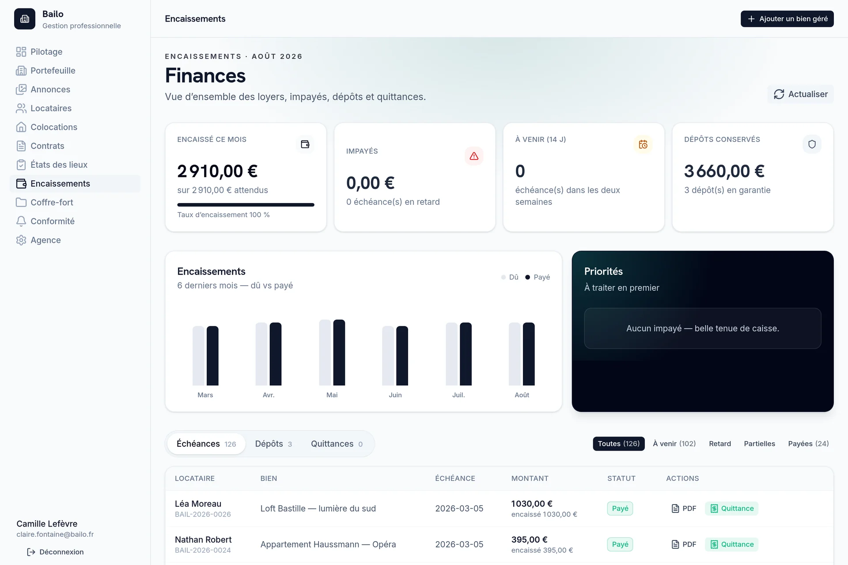Click Loft Bastille — lumière du sud

click(318, 508)
